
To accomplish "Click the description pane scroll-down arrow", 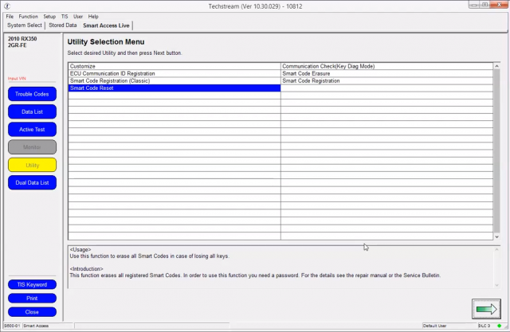I will (x=496, y=285).
